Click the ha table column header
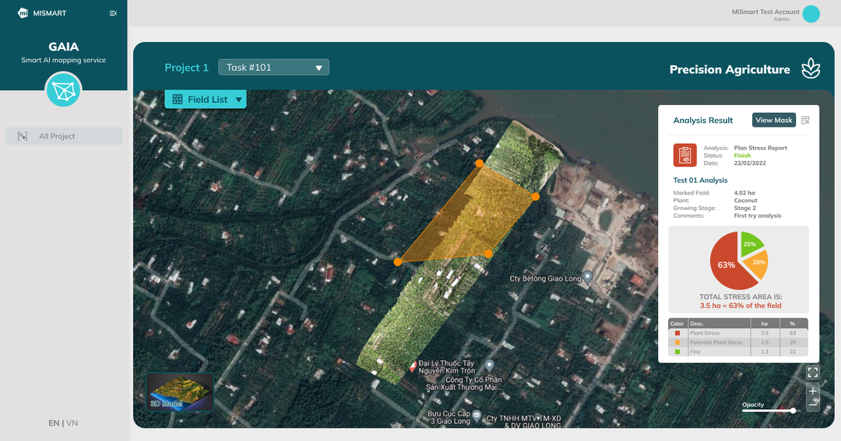The height and width of the screenshot is (441, 841). (x=765, y=324)
